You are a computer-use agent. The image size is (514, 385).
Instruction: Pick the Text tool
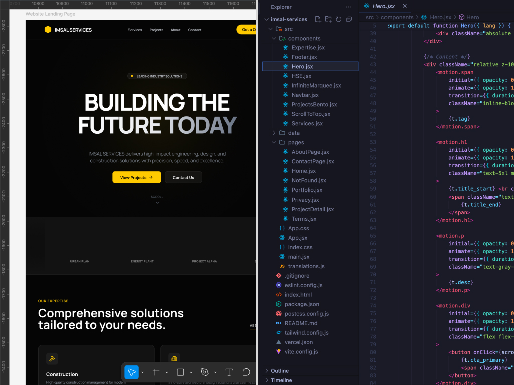coord(229,372)
